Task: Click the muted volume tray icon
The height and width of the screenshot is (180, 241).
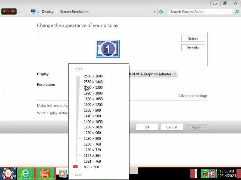Action: tap(213, 173)
